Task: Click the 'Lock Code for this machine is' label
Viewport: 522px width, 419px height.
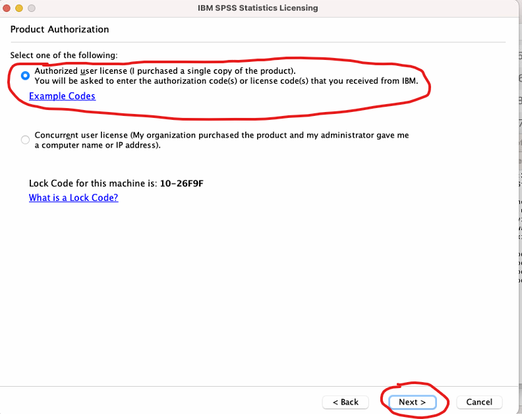Action: pos(93,183)
